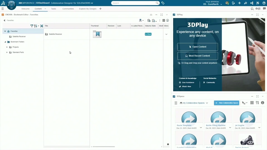Go back using the Favorites back arrow
This screenshot has height=150, width=267.
(x=4, y=20)
